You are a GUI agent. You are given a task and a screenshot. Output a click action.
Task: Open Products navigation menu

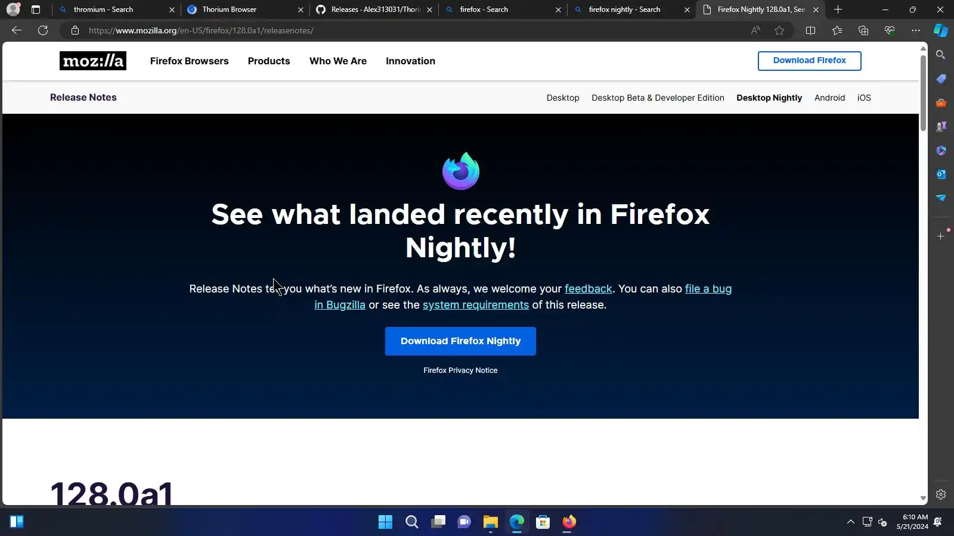pyautogui.click(x=269, y=61)
